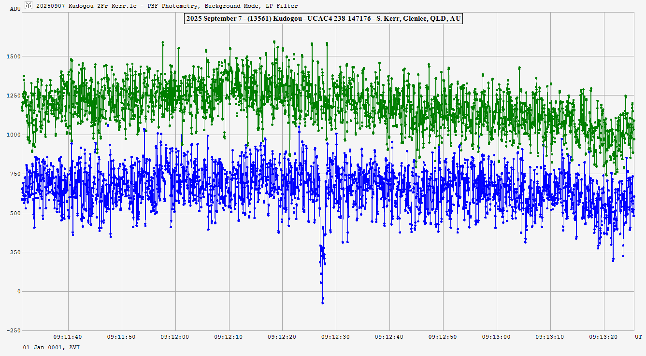Click the 09:13:20 time axis label
Image resolution: width=646 pixels, height=356 pixels.
click(x=604, y=336)
